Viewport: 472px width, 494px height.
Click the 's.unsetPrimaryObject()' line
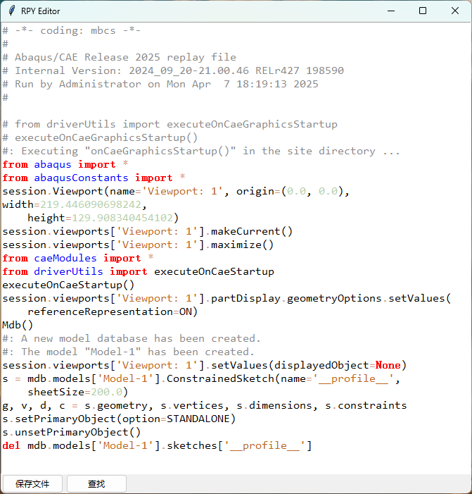point(71,432)
